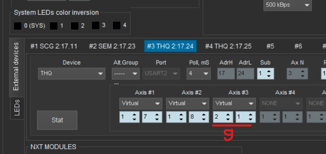
Task: Open the Device dropdown showing THQ
Action: pos(71,74)
